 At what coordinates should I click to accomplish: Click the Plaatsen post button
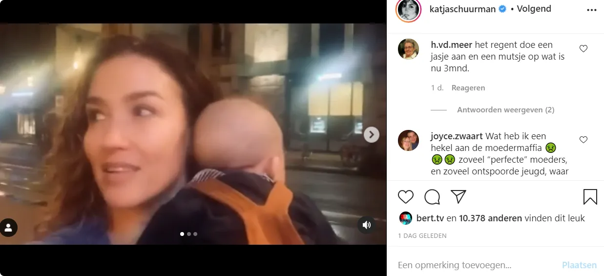pyautogui.click(x=579, y=265)
